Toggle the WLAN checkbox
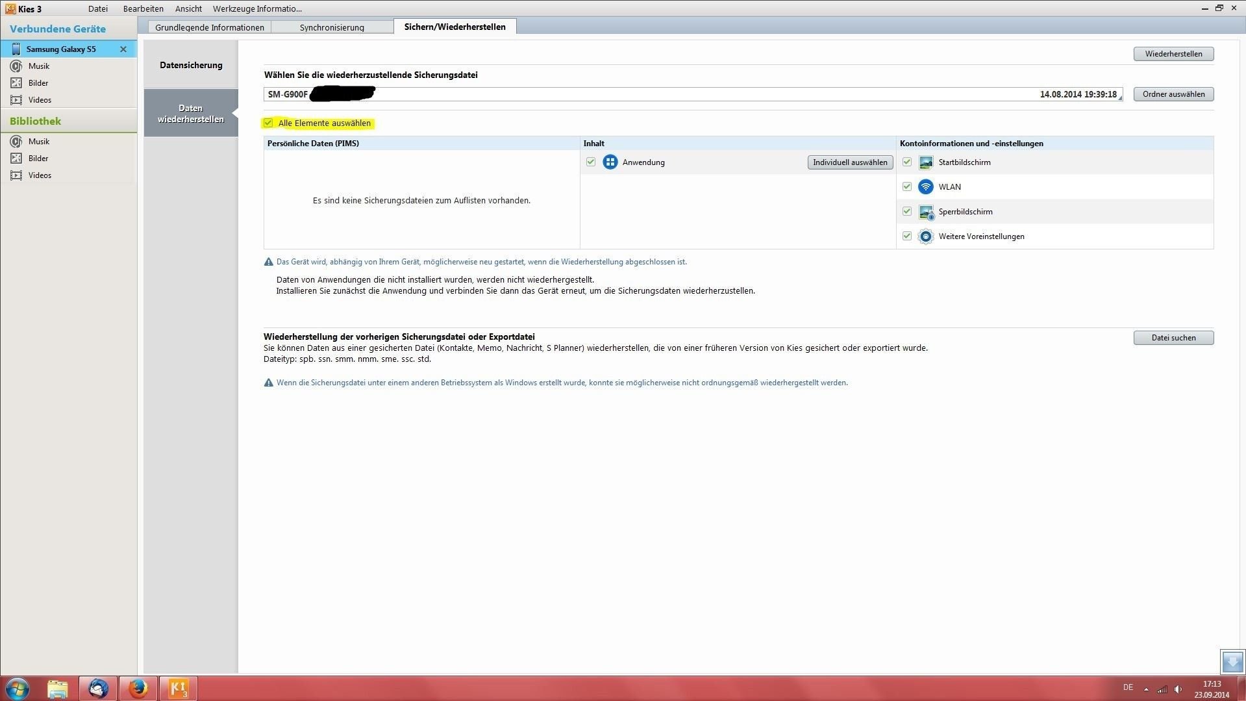 point(907,186)
